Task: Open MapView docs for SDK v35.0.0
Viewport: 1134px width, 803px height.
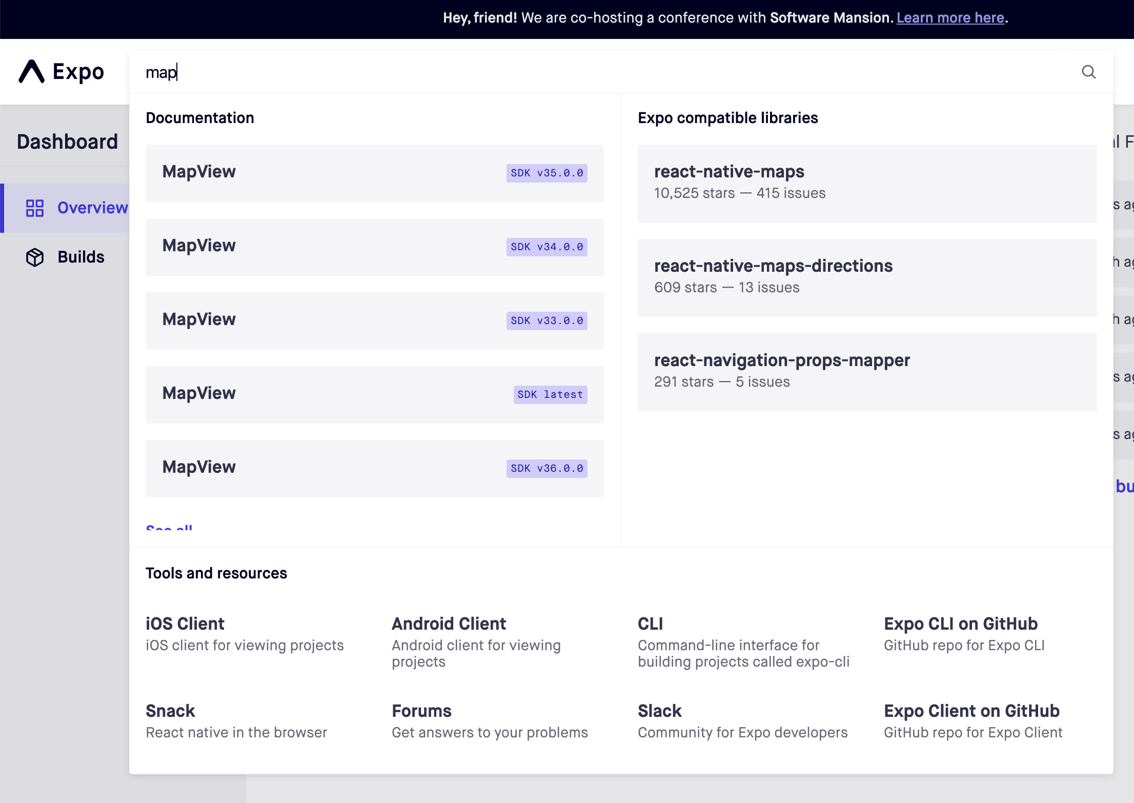Action: tap(375, 173)
